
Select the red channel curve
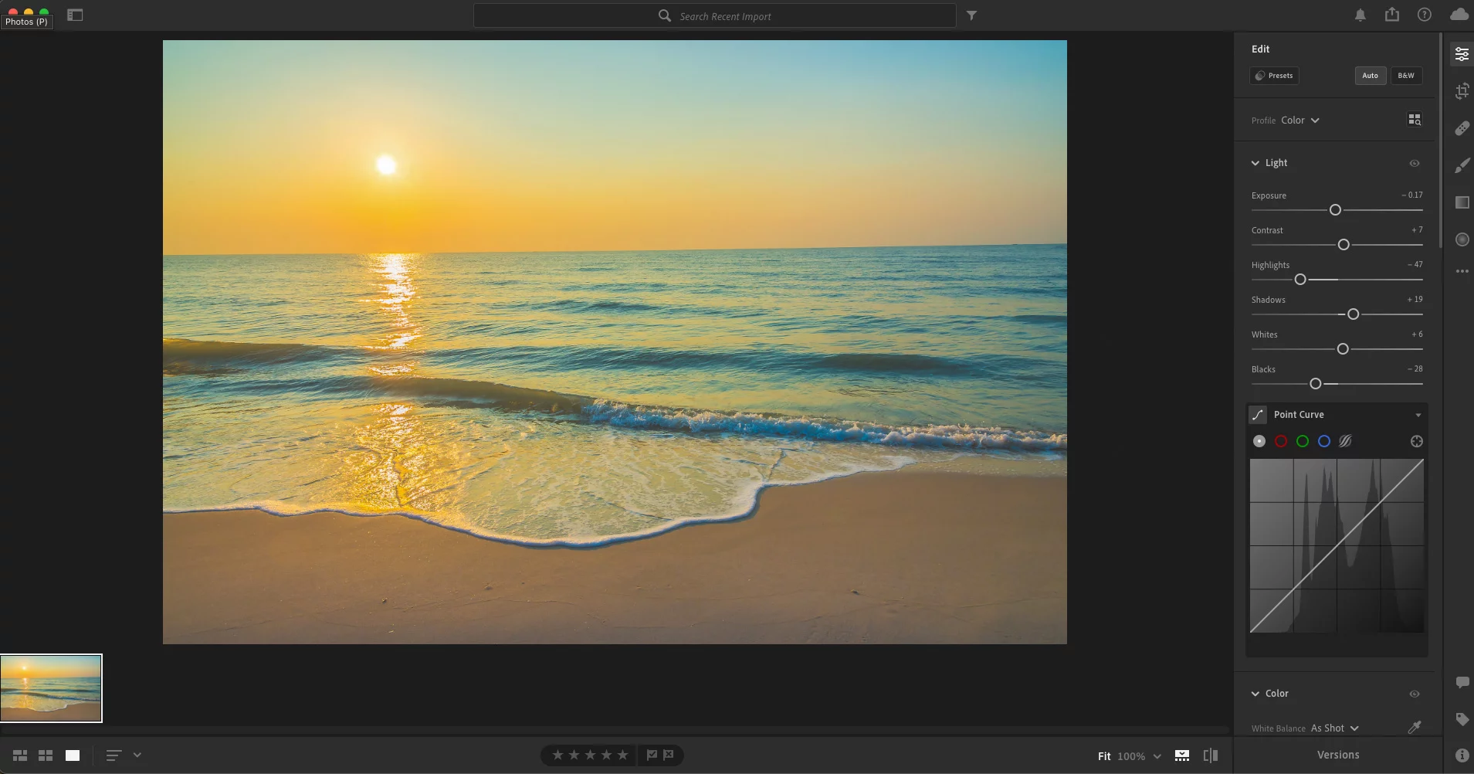coord(1281,441)
